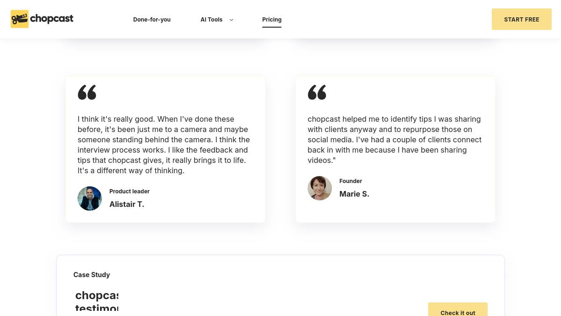Click the quote mark icon on Alistair's testimonial

pyautogui.click(x=87, y=92)
